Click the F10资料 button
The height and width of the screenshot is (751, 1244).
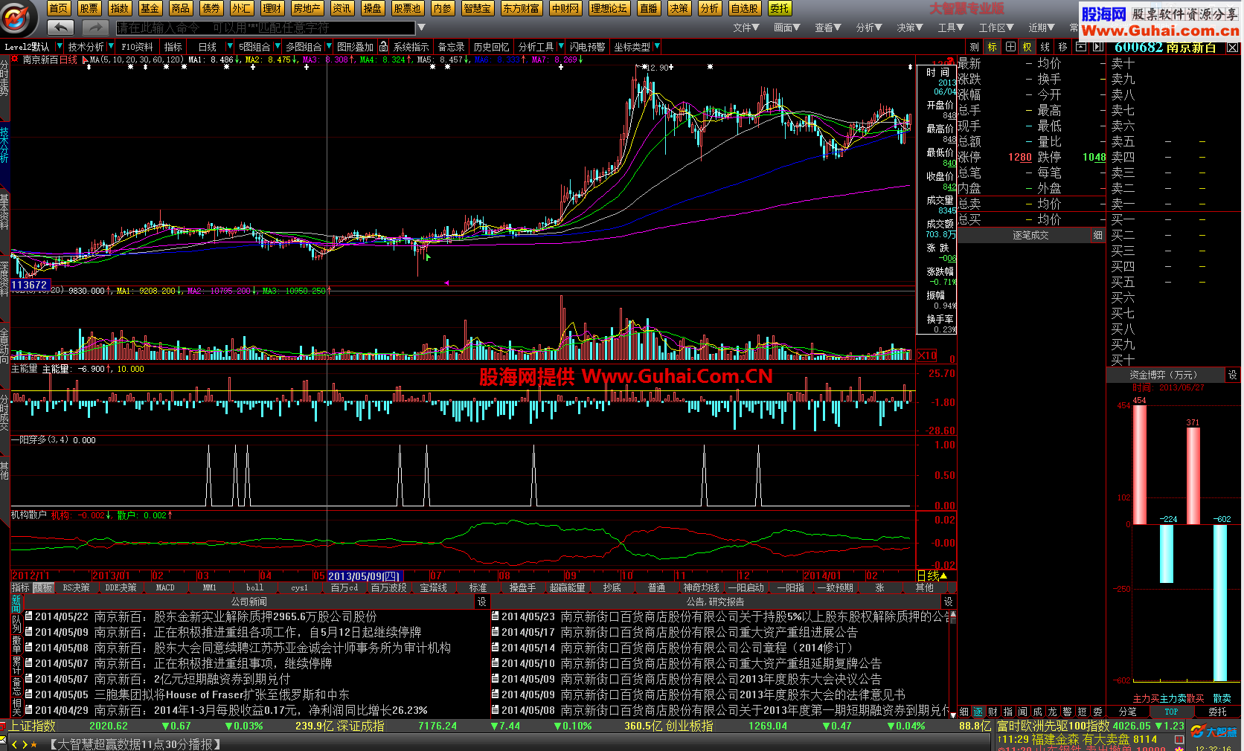tap(137, 47)
